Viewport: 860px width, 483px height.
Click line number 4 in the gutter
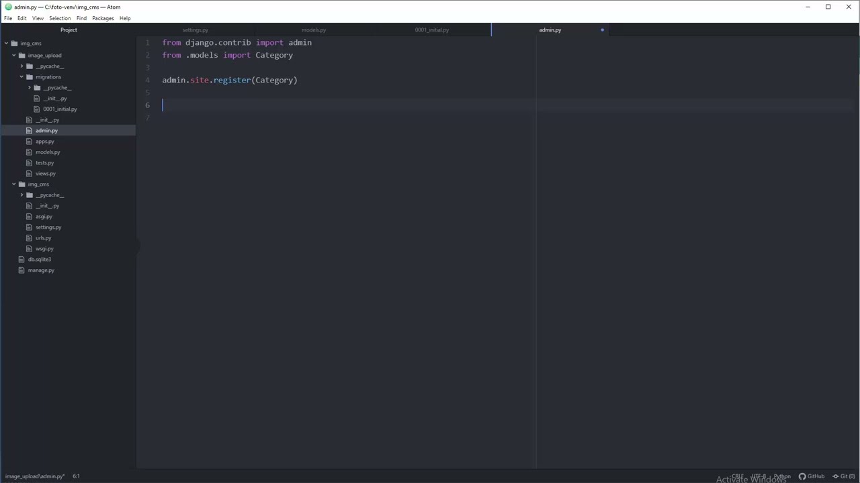(147, 80)
